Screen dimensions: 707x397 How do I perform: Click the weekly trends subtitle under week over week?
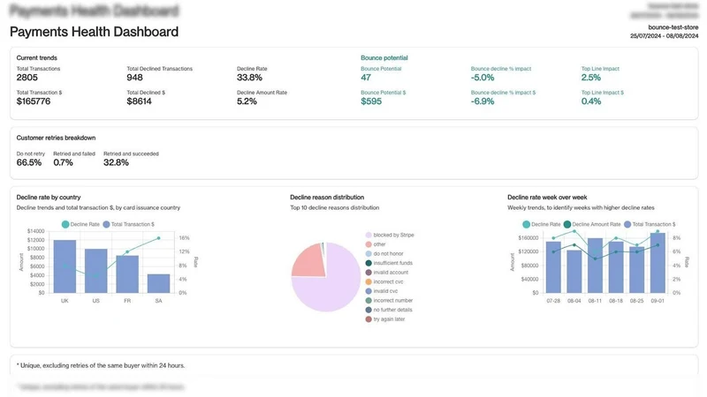coord(581,207)
